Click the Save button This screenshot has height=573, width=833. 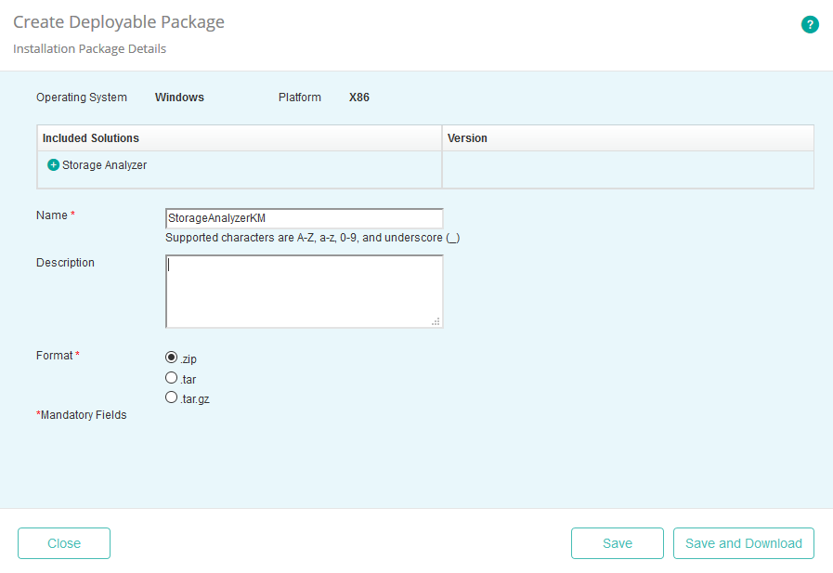[617, 543]
